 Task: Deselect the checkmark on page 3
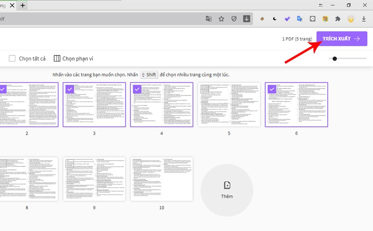(x=70, y=89)
